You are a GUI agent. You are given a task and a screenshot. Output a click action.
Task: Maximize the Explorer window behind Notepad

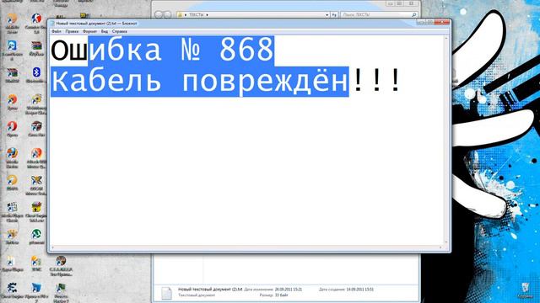(399, 3)
